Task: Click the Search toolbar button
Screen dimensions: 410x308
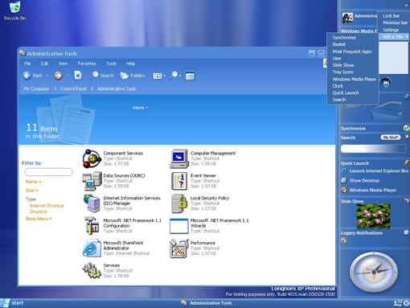Action: pos(103,76)
